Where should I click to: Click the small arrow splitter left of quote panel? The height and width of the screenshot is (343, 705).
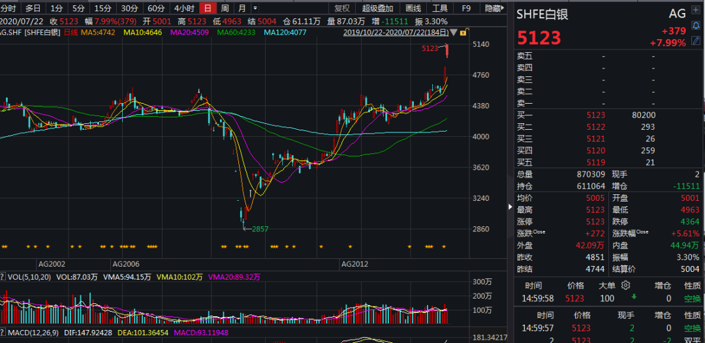(x=510, y=207)
